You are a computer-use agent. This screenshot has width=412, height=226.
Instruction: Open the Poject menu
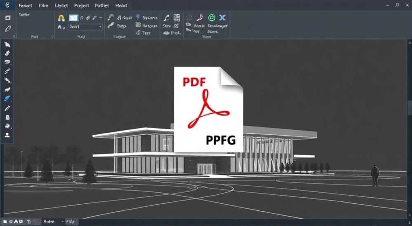coord(82,5)
